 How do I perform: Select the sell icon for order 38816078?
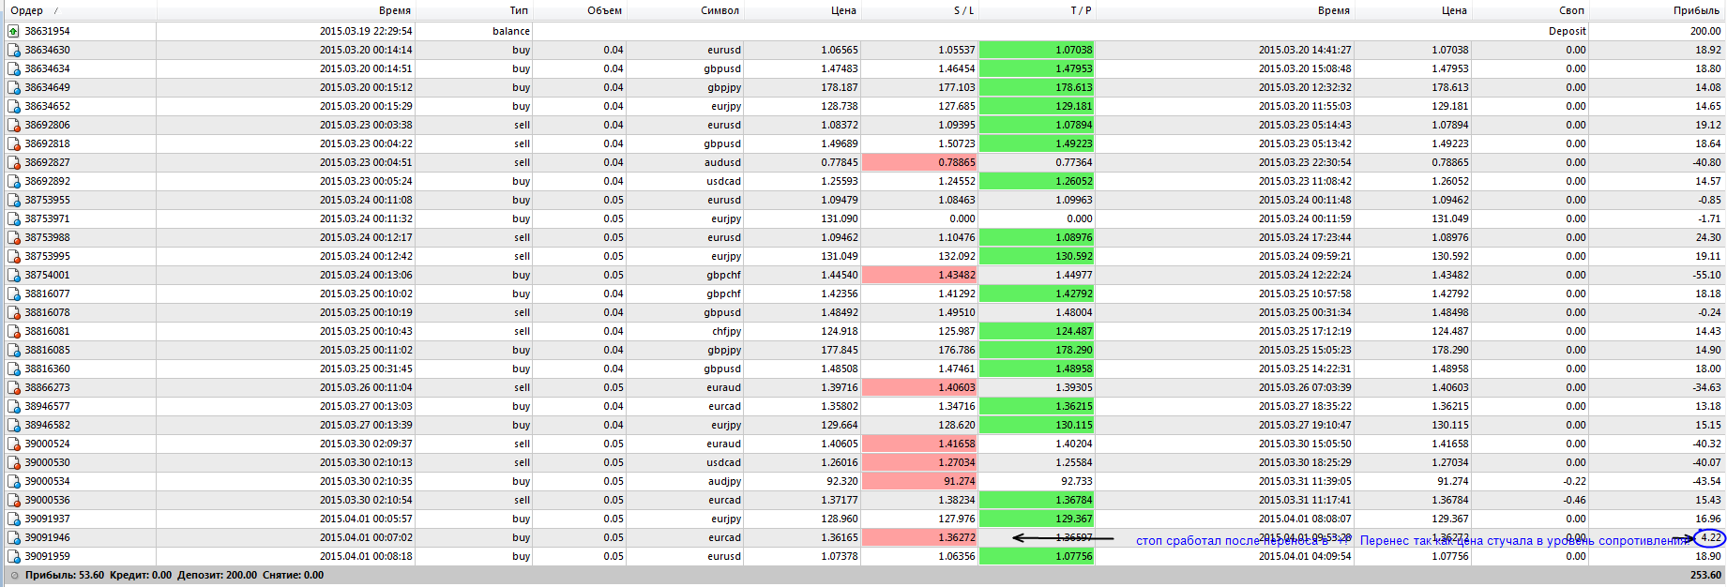click(13, 312)
